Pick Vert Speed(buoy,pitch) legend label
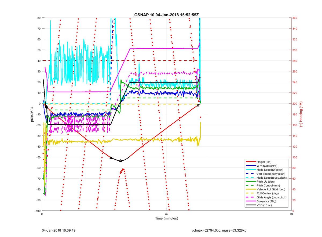 (x=271, y=174)
